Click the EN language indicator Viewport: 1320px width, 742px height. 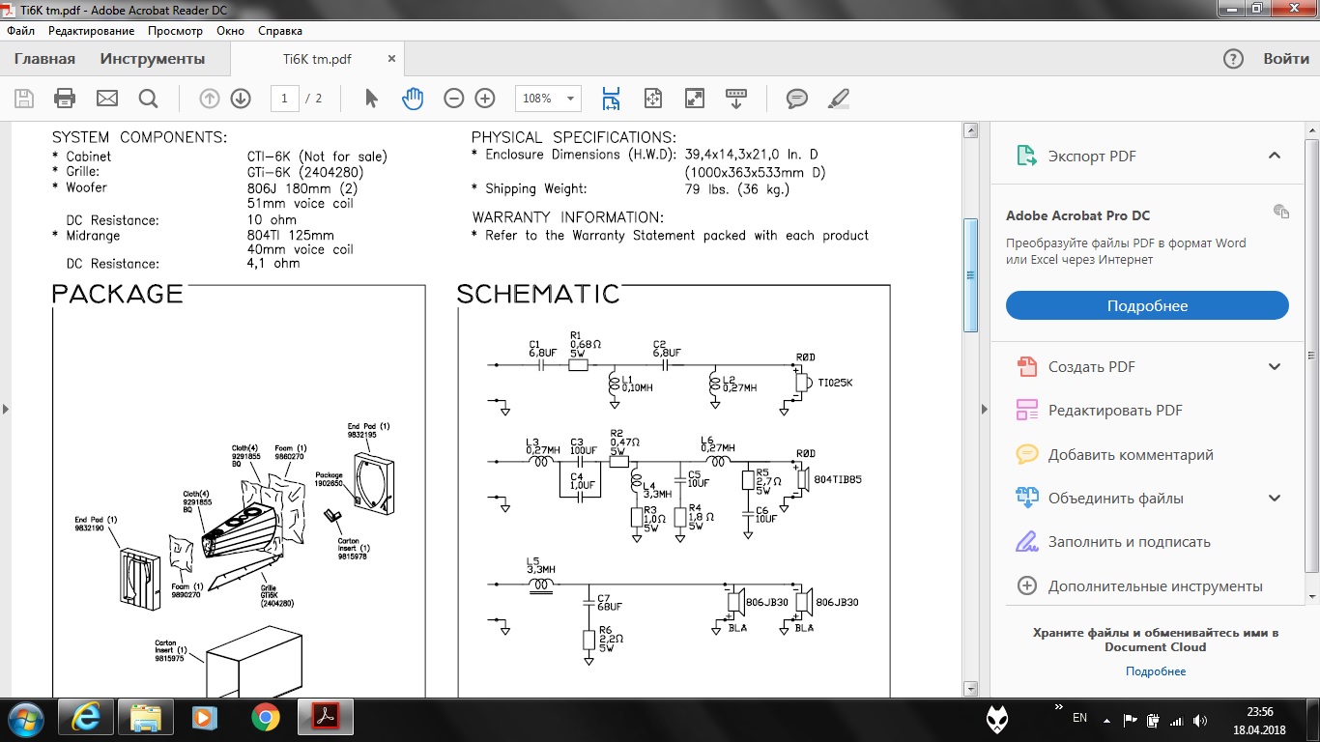(1079, 718)
